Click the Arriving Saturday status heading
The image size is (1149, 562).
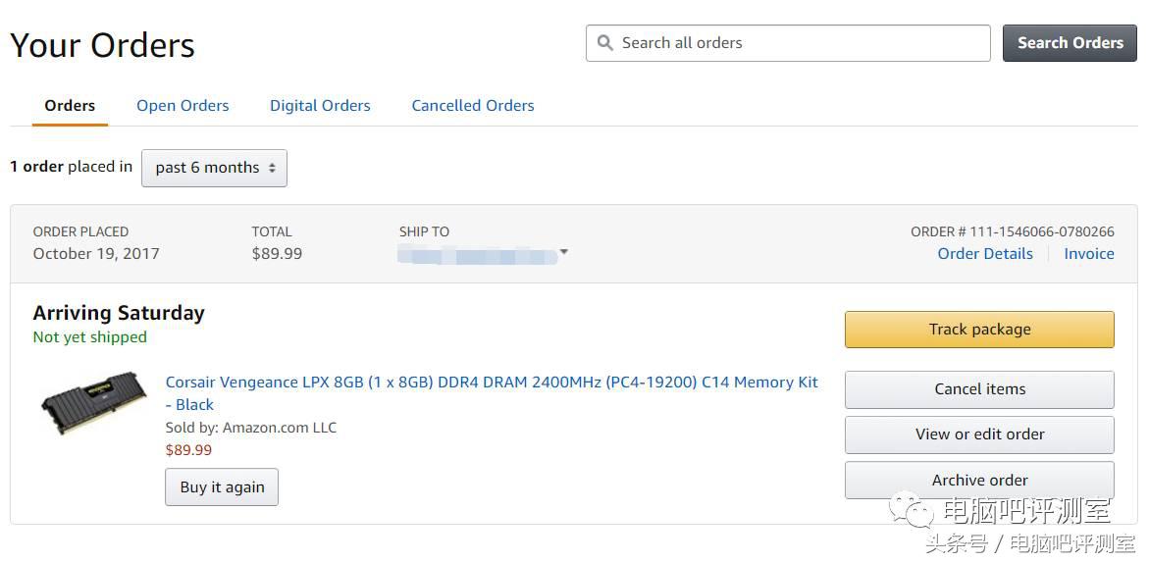[x=119, y=314]
